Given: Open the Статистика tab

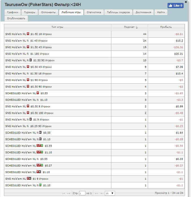Looking at the screenshot, I should 94,12.
